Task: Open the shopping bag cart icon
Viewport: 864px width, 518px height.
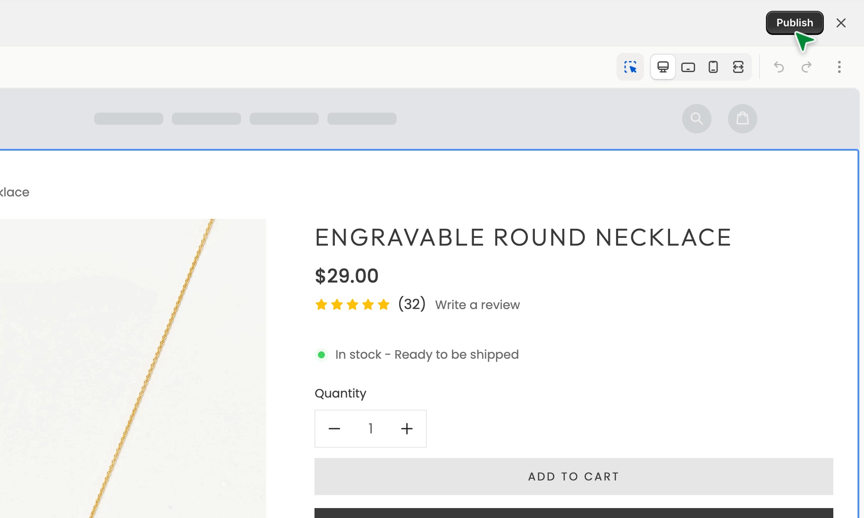Action: [742, 119]
